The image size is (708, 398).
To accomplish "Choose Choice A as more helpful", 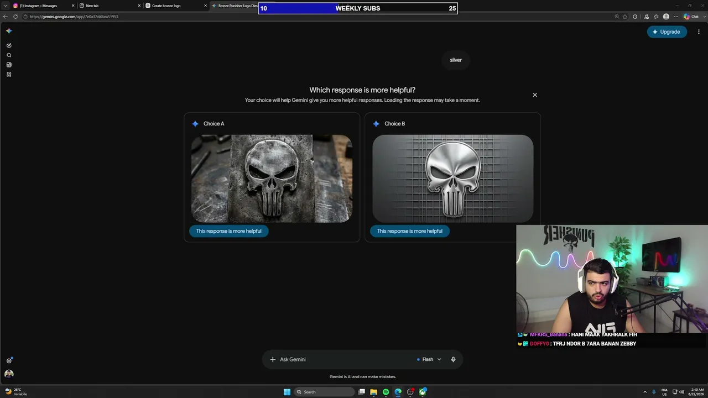I will (229, 231).
